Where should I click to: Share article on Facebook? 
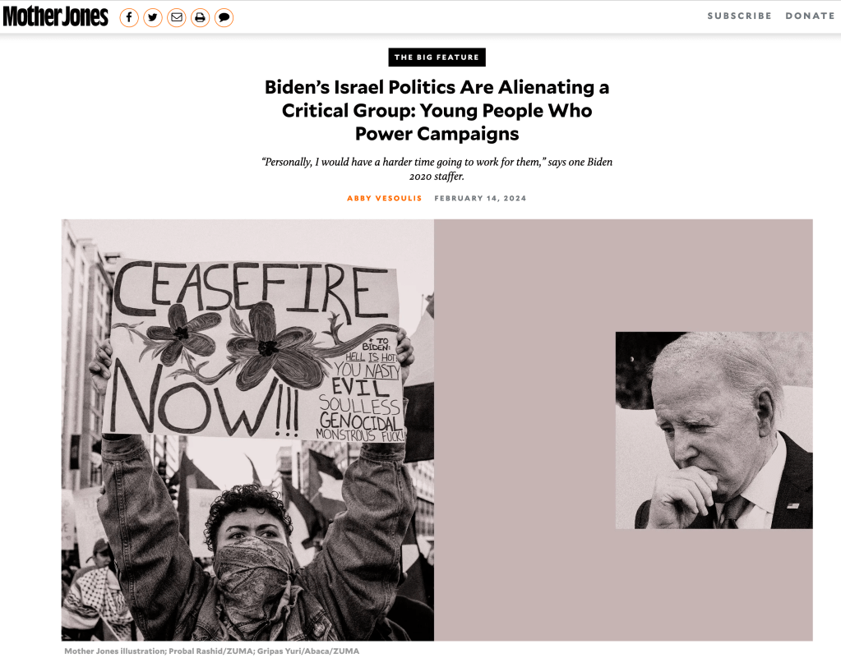pos(129,18)
